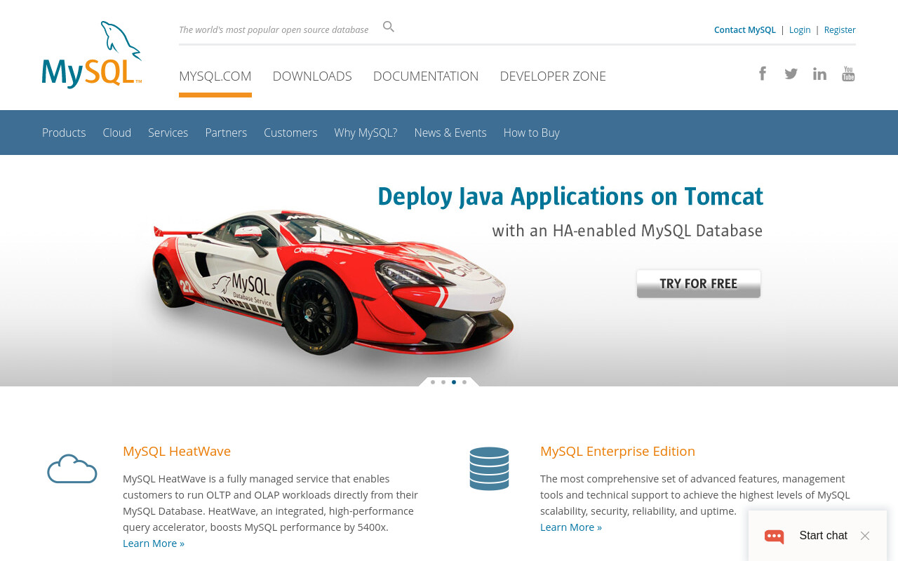
Task: Open the MYSQL.COM tab
Action: (x=215, y=76)
